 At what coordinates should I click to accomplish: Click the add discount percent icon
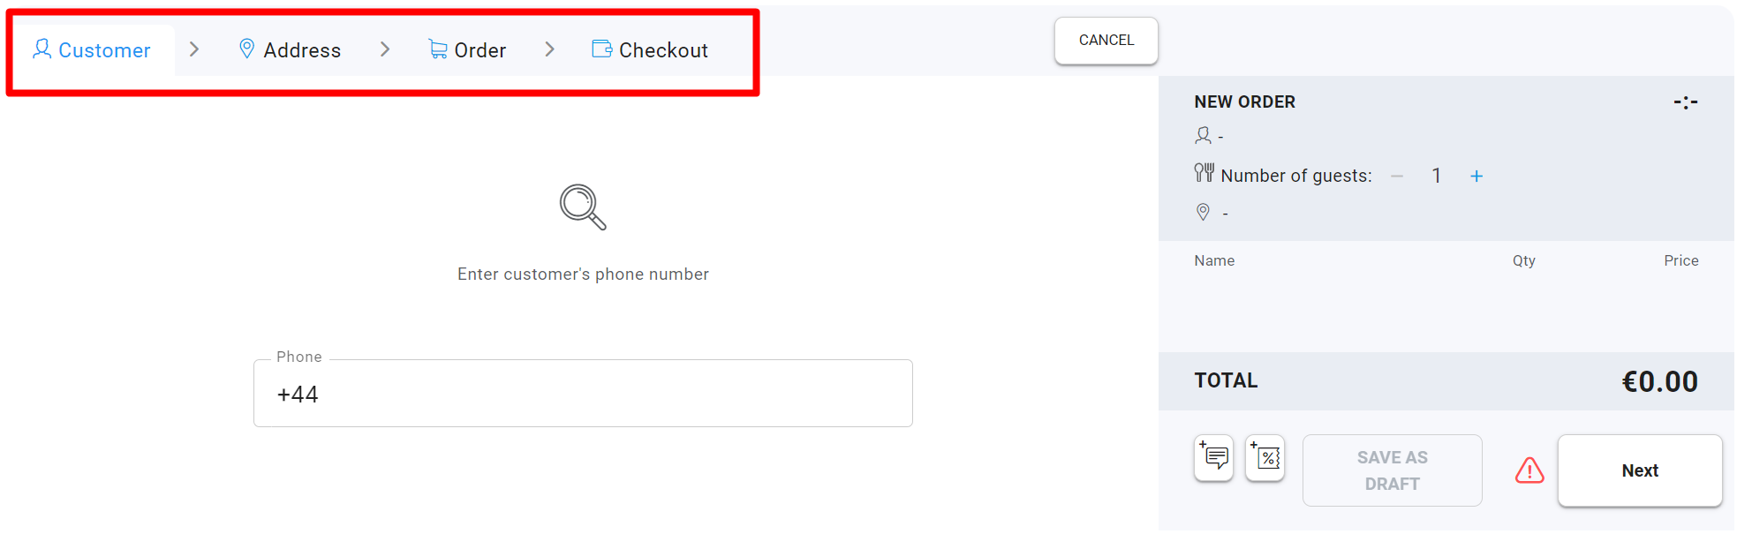tap(1265, 458)
